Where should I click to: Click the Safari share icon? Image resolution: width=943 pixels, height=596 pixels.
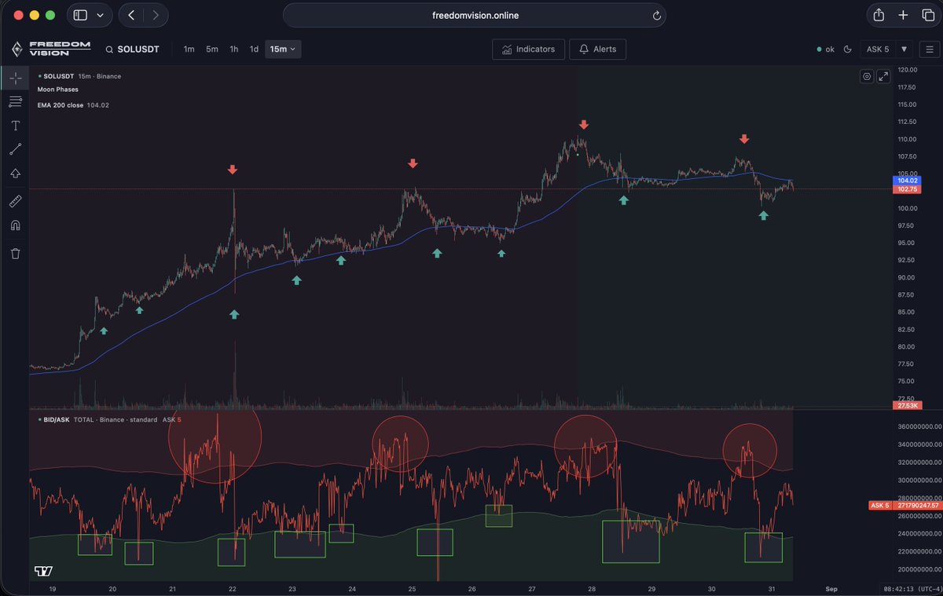pyautogui.click(x=879, y=15)
